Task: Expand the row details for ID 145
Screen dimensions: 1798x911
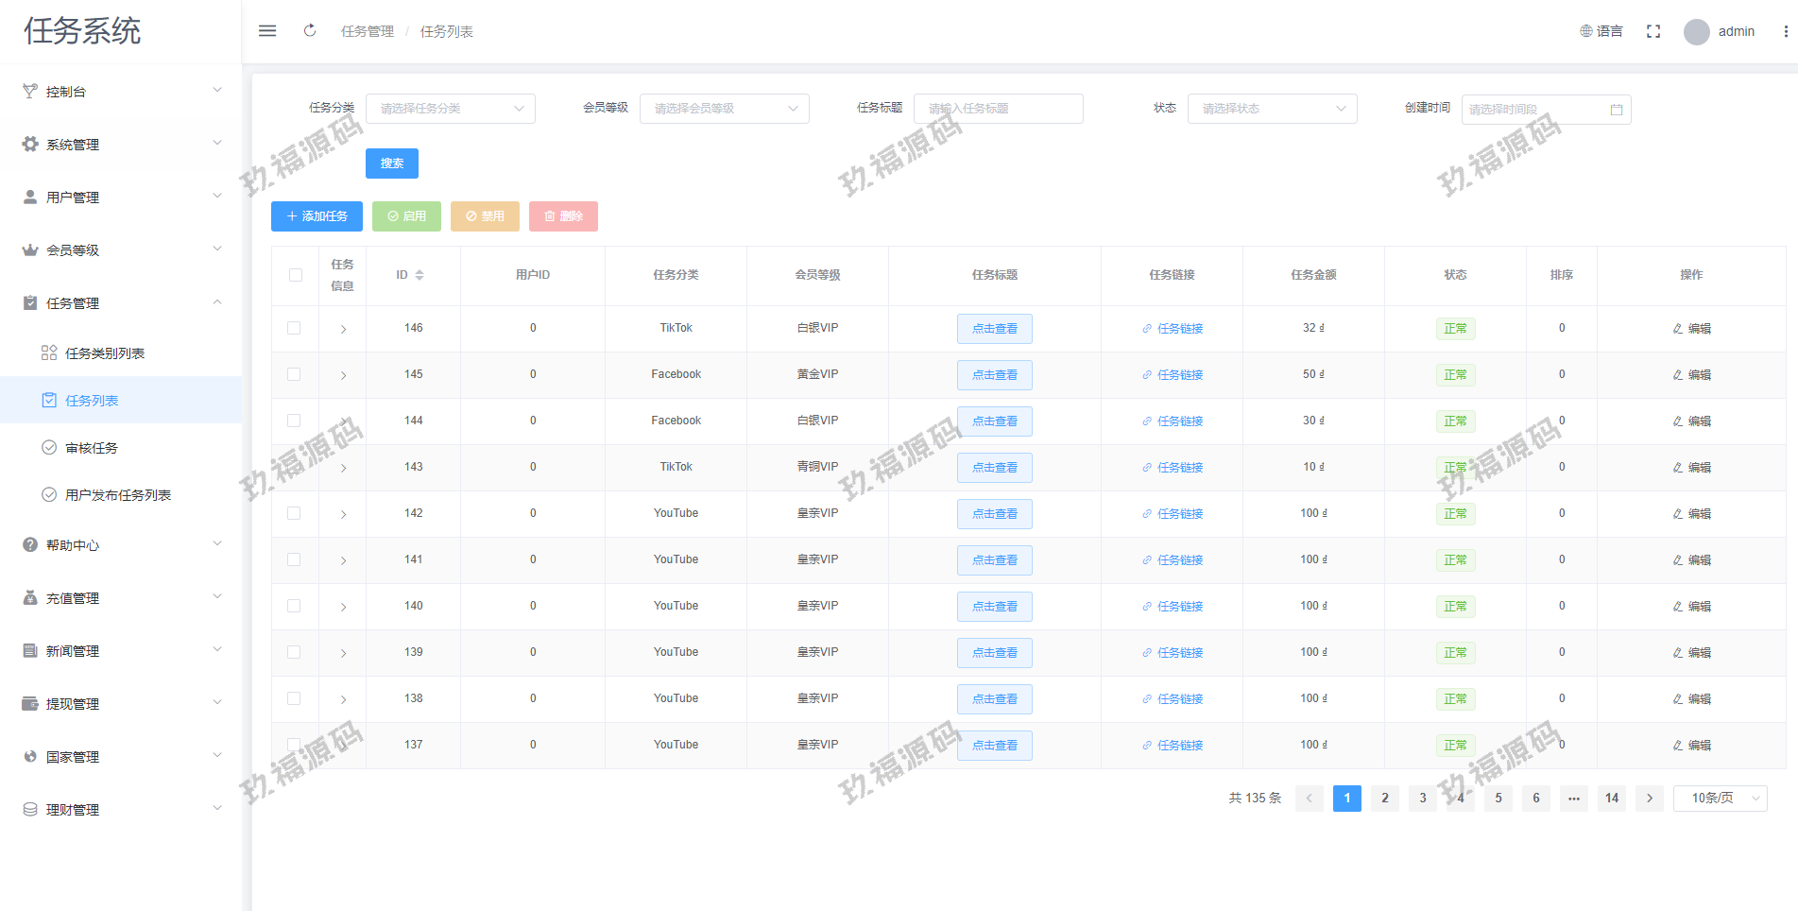Action: point(343,375)
